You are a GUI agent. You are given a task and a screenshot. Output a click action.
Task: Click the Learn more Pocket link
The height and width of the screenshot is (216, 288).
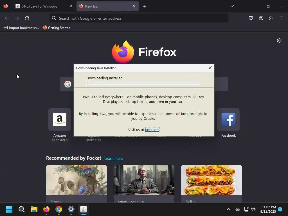[114, 158]
